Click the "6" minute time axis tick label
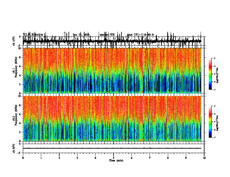This screenshot has width=230, height=177. pyautogui.click(x=132, y=158)
